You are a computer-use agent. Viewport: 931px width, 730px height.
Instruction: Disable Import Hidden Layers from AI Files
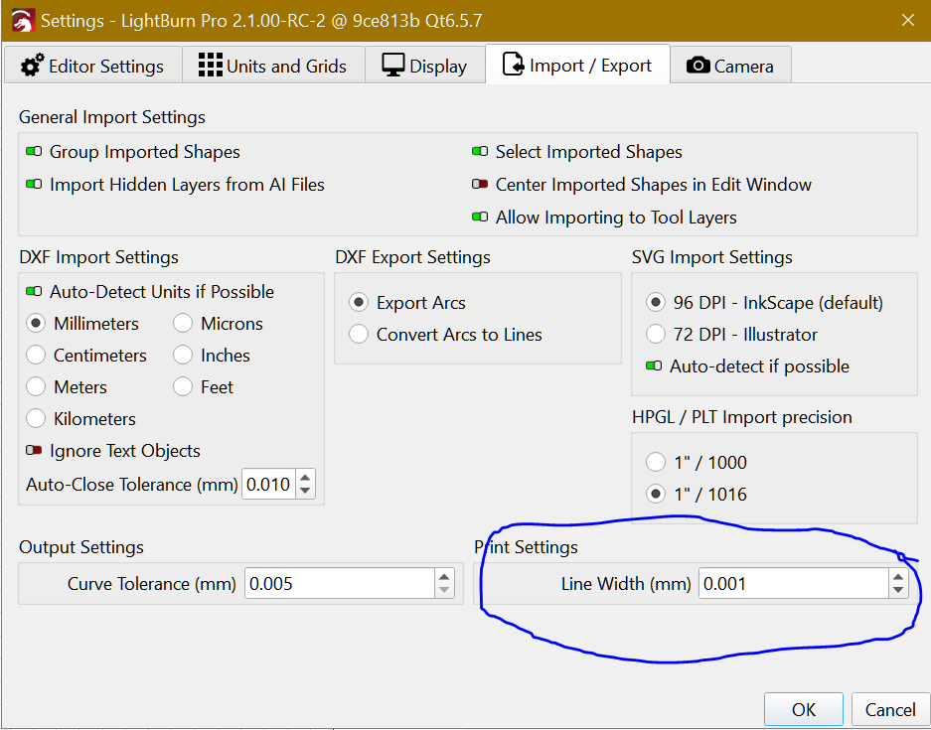[x=35, y=185]
